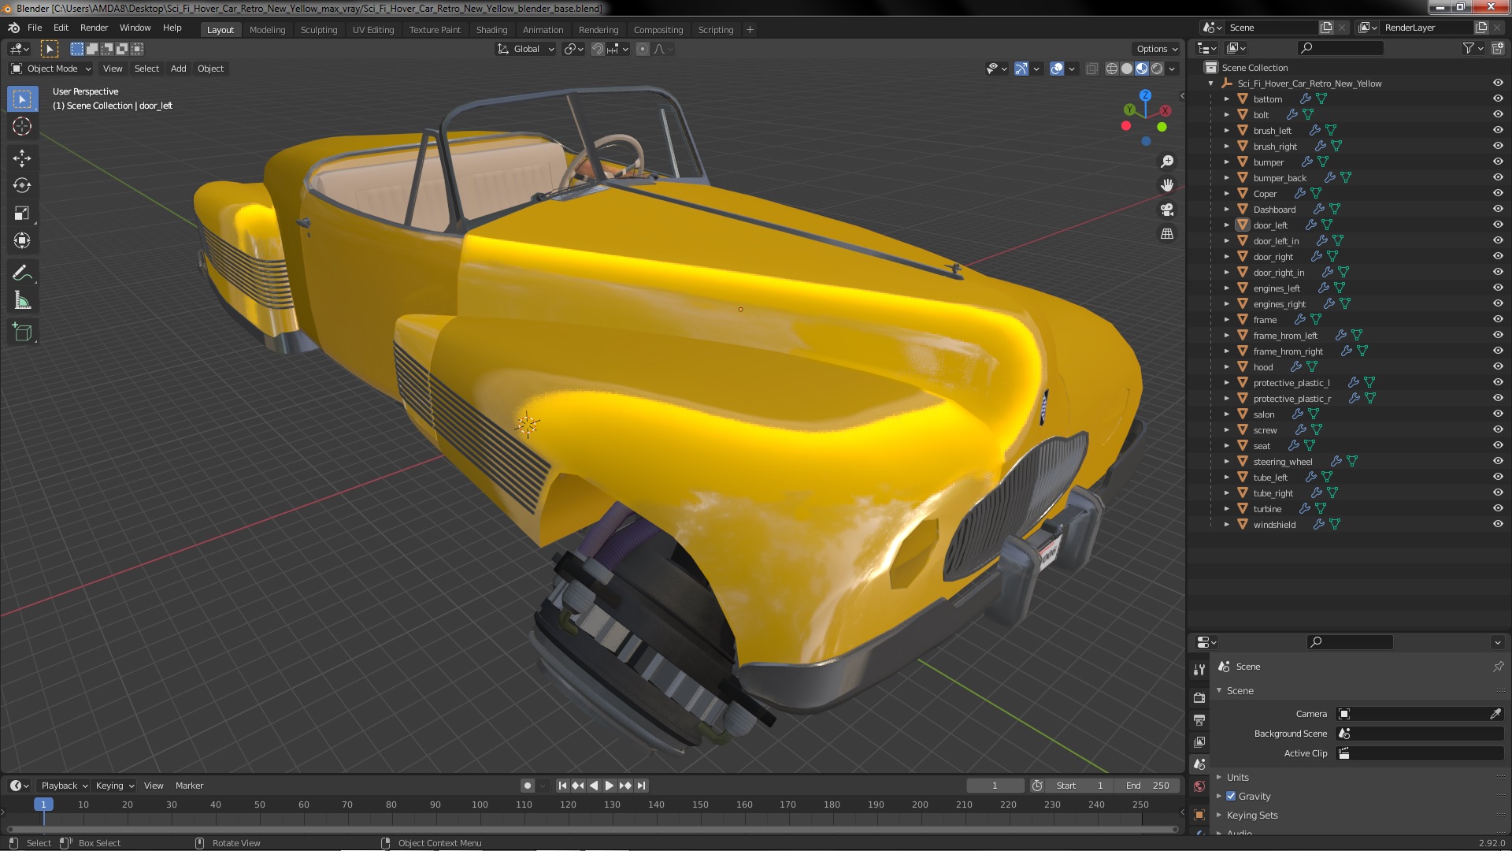Open the Render properties tab
Screen dimensions: 1512x851
point(1199,697)
